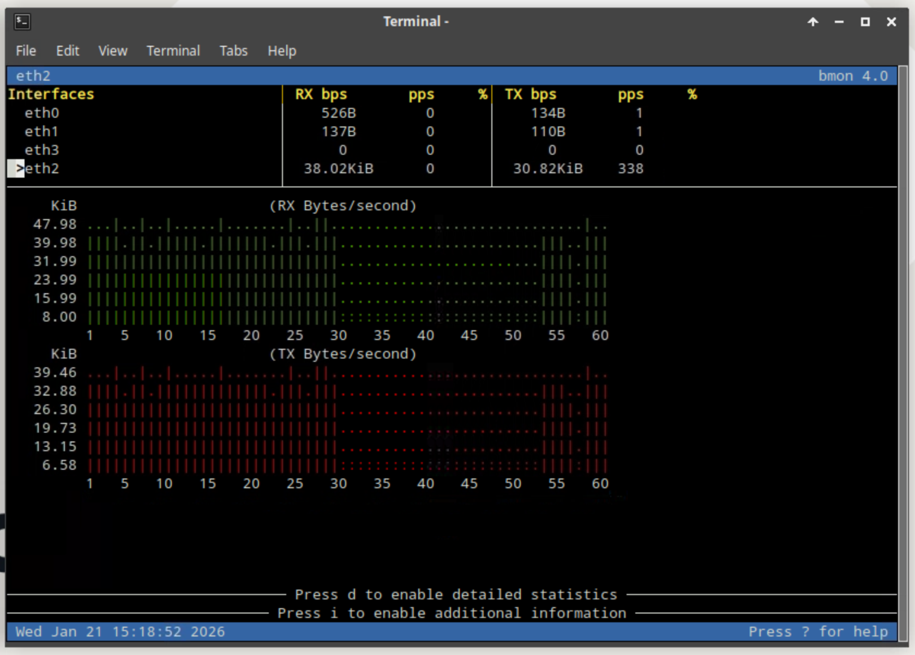Select the eth3 interface row
Image resolution: width=915 pixels, height=655 pixels.
41,150
